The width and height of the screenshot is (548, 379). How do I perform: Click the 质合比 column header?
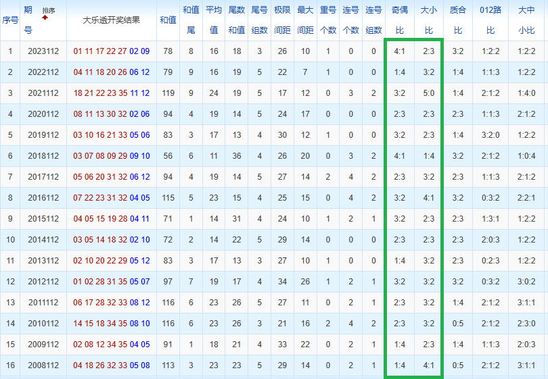[x=458, y=20]
